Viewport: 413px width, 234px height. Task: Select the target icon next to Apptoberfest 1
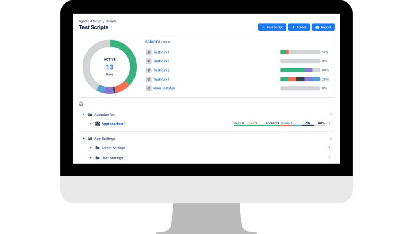pyautogui.click(x=97, y=124)
